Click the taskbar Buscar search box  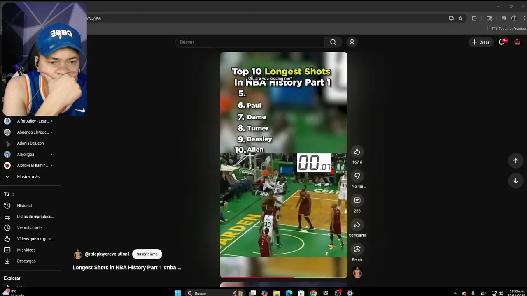point(214,293)
